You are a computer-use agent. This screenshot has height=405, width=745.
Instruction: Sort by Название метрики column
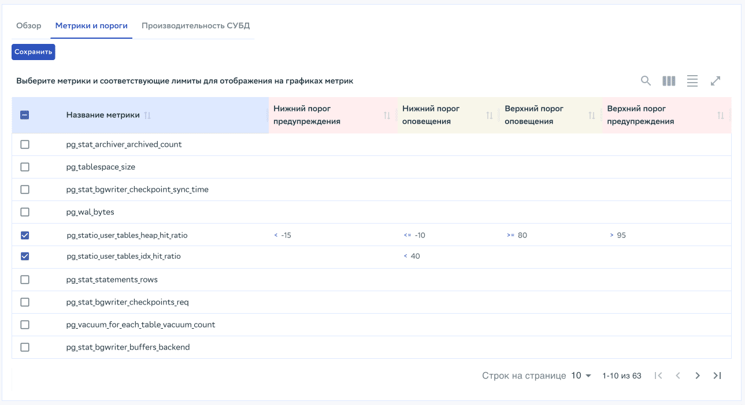click(147, 116)
